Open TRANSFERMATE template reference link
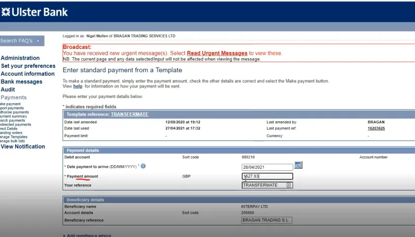415x237 pixels. pyautogui.click(x=129, y=114)
